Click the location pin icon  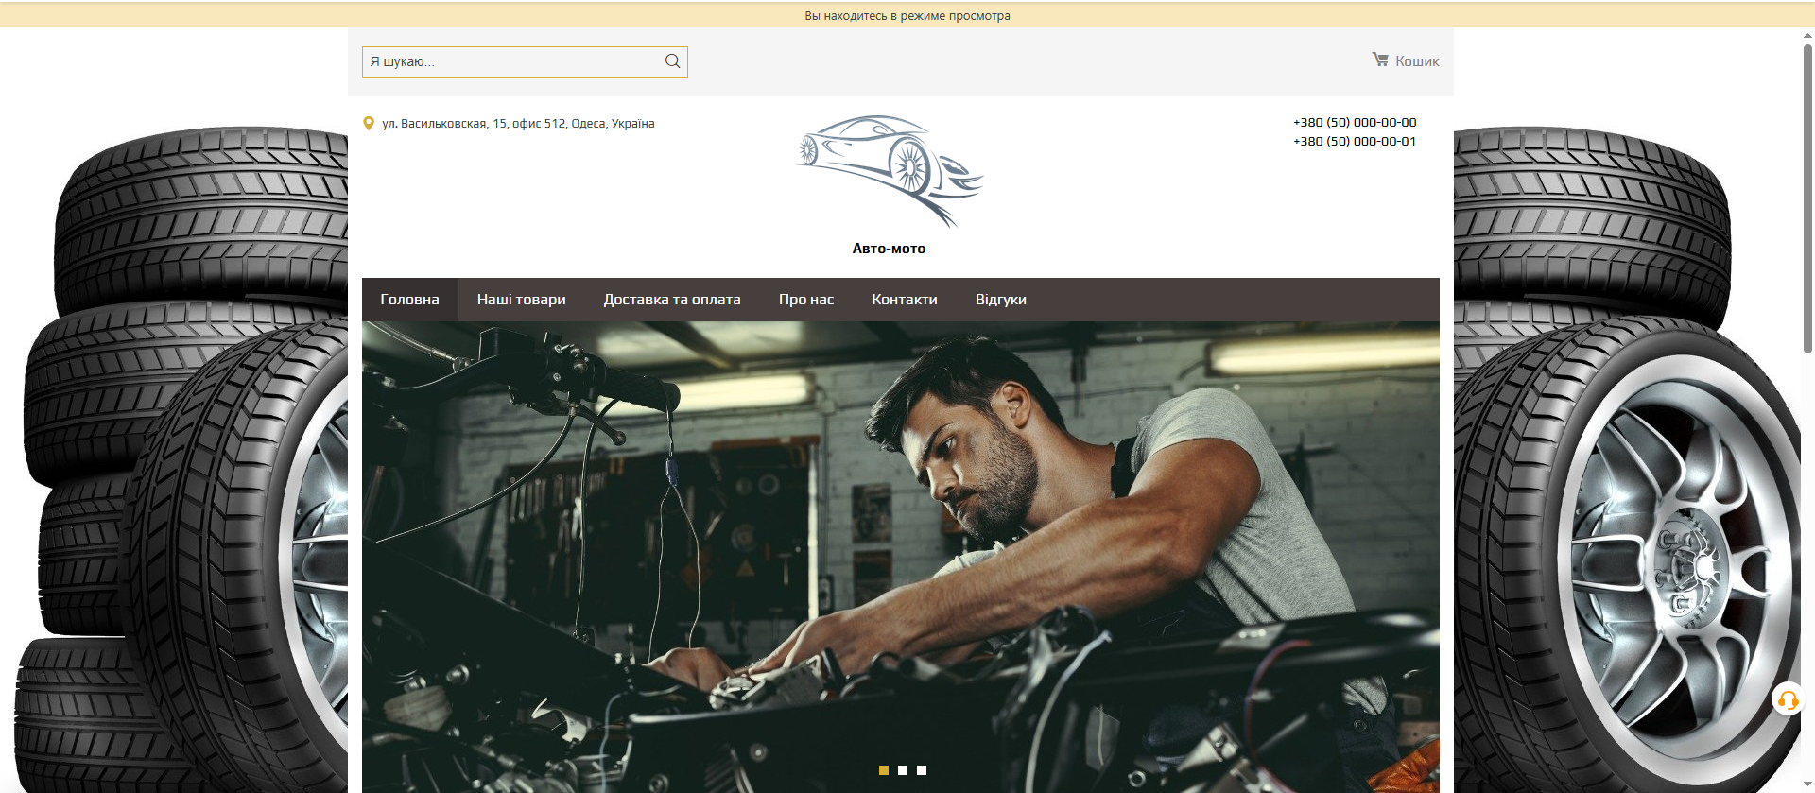click(369, 124)
